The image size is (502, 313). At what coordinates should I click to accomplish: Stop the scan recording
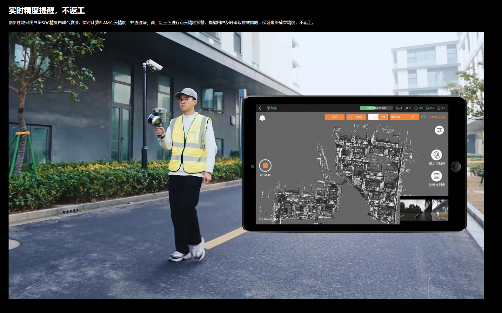pyautogui.click(x=265, y=166)
